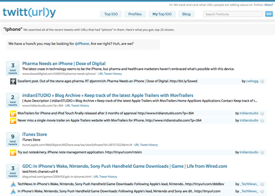Screen dimensions: 275x196
Task: Click _TechNews_ avatar on Nintendo and Sony are dit tweet
Action: pos(13,192)
